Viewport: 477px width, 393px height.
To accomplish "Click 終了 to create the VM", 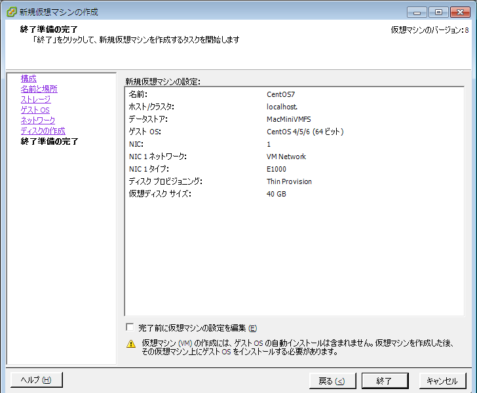I will (385, 381).
